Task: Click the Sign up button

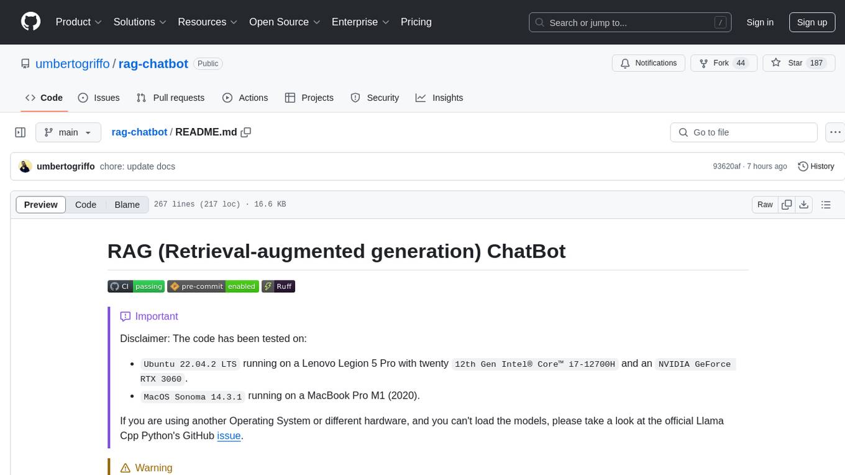Action: (812, 22)
